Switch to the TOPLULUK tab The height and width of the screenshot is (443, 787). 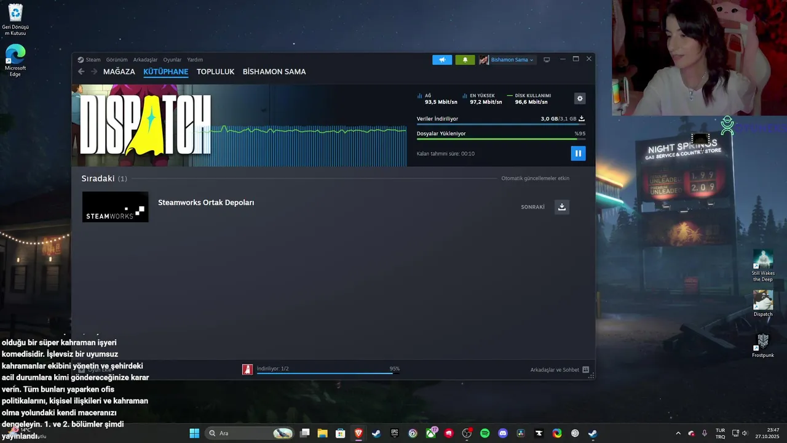(215, 71)
